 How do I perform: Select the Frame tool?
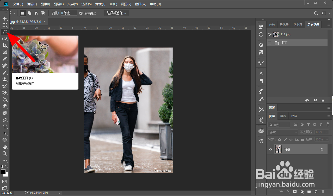coord(4,52)
